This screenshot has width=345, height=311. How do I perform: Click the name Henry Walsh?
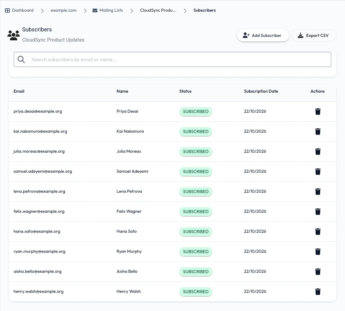point(128,291)
